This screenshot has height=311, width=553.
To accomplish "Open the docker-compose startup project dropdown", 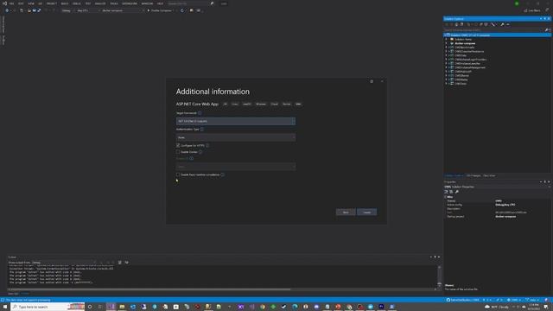I will (122, 10).
